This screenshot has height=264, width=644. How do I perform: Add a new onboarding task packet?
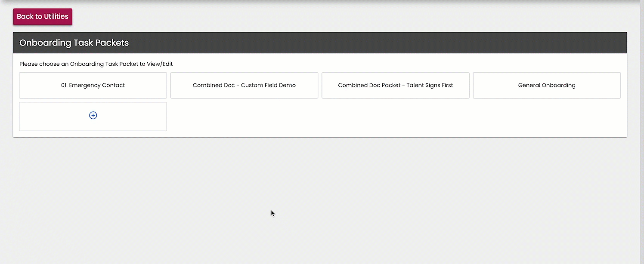(x=93, y=116)
